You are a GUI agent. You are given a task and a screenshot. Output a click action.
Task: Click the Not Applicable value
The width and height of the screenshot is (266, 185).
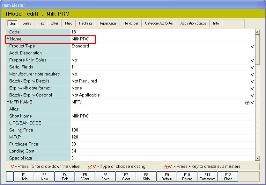[x=85, y=95]
